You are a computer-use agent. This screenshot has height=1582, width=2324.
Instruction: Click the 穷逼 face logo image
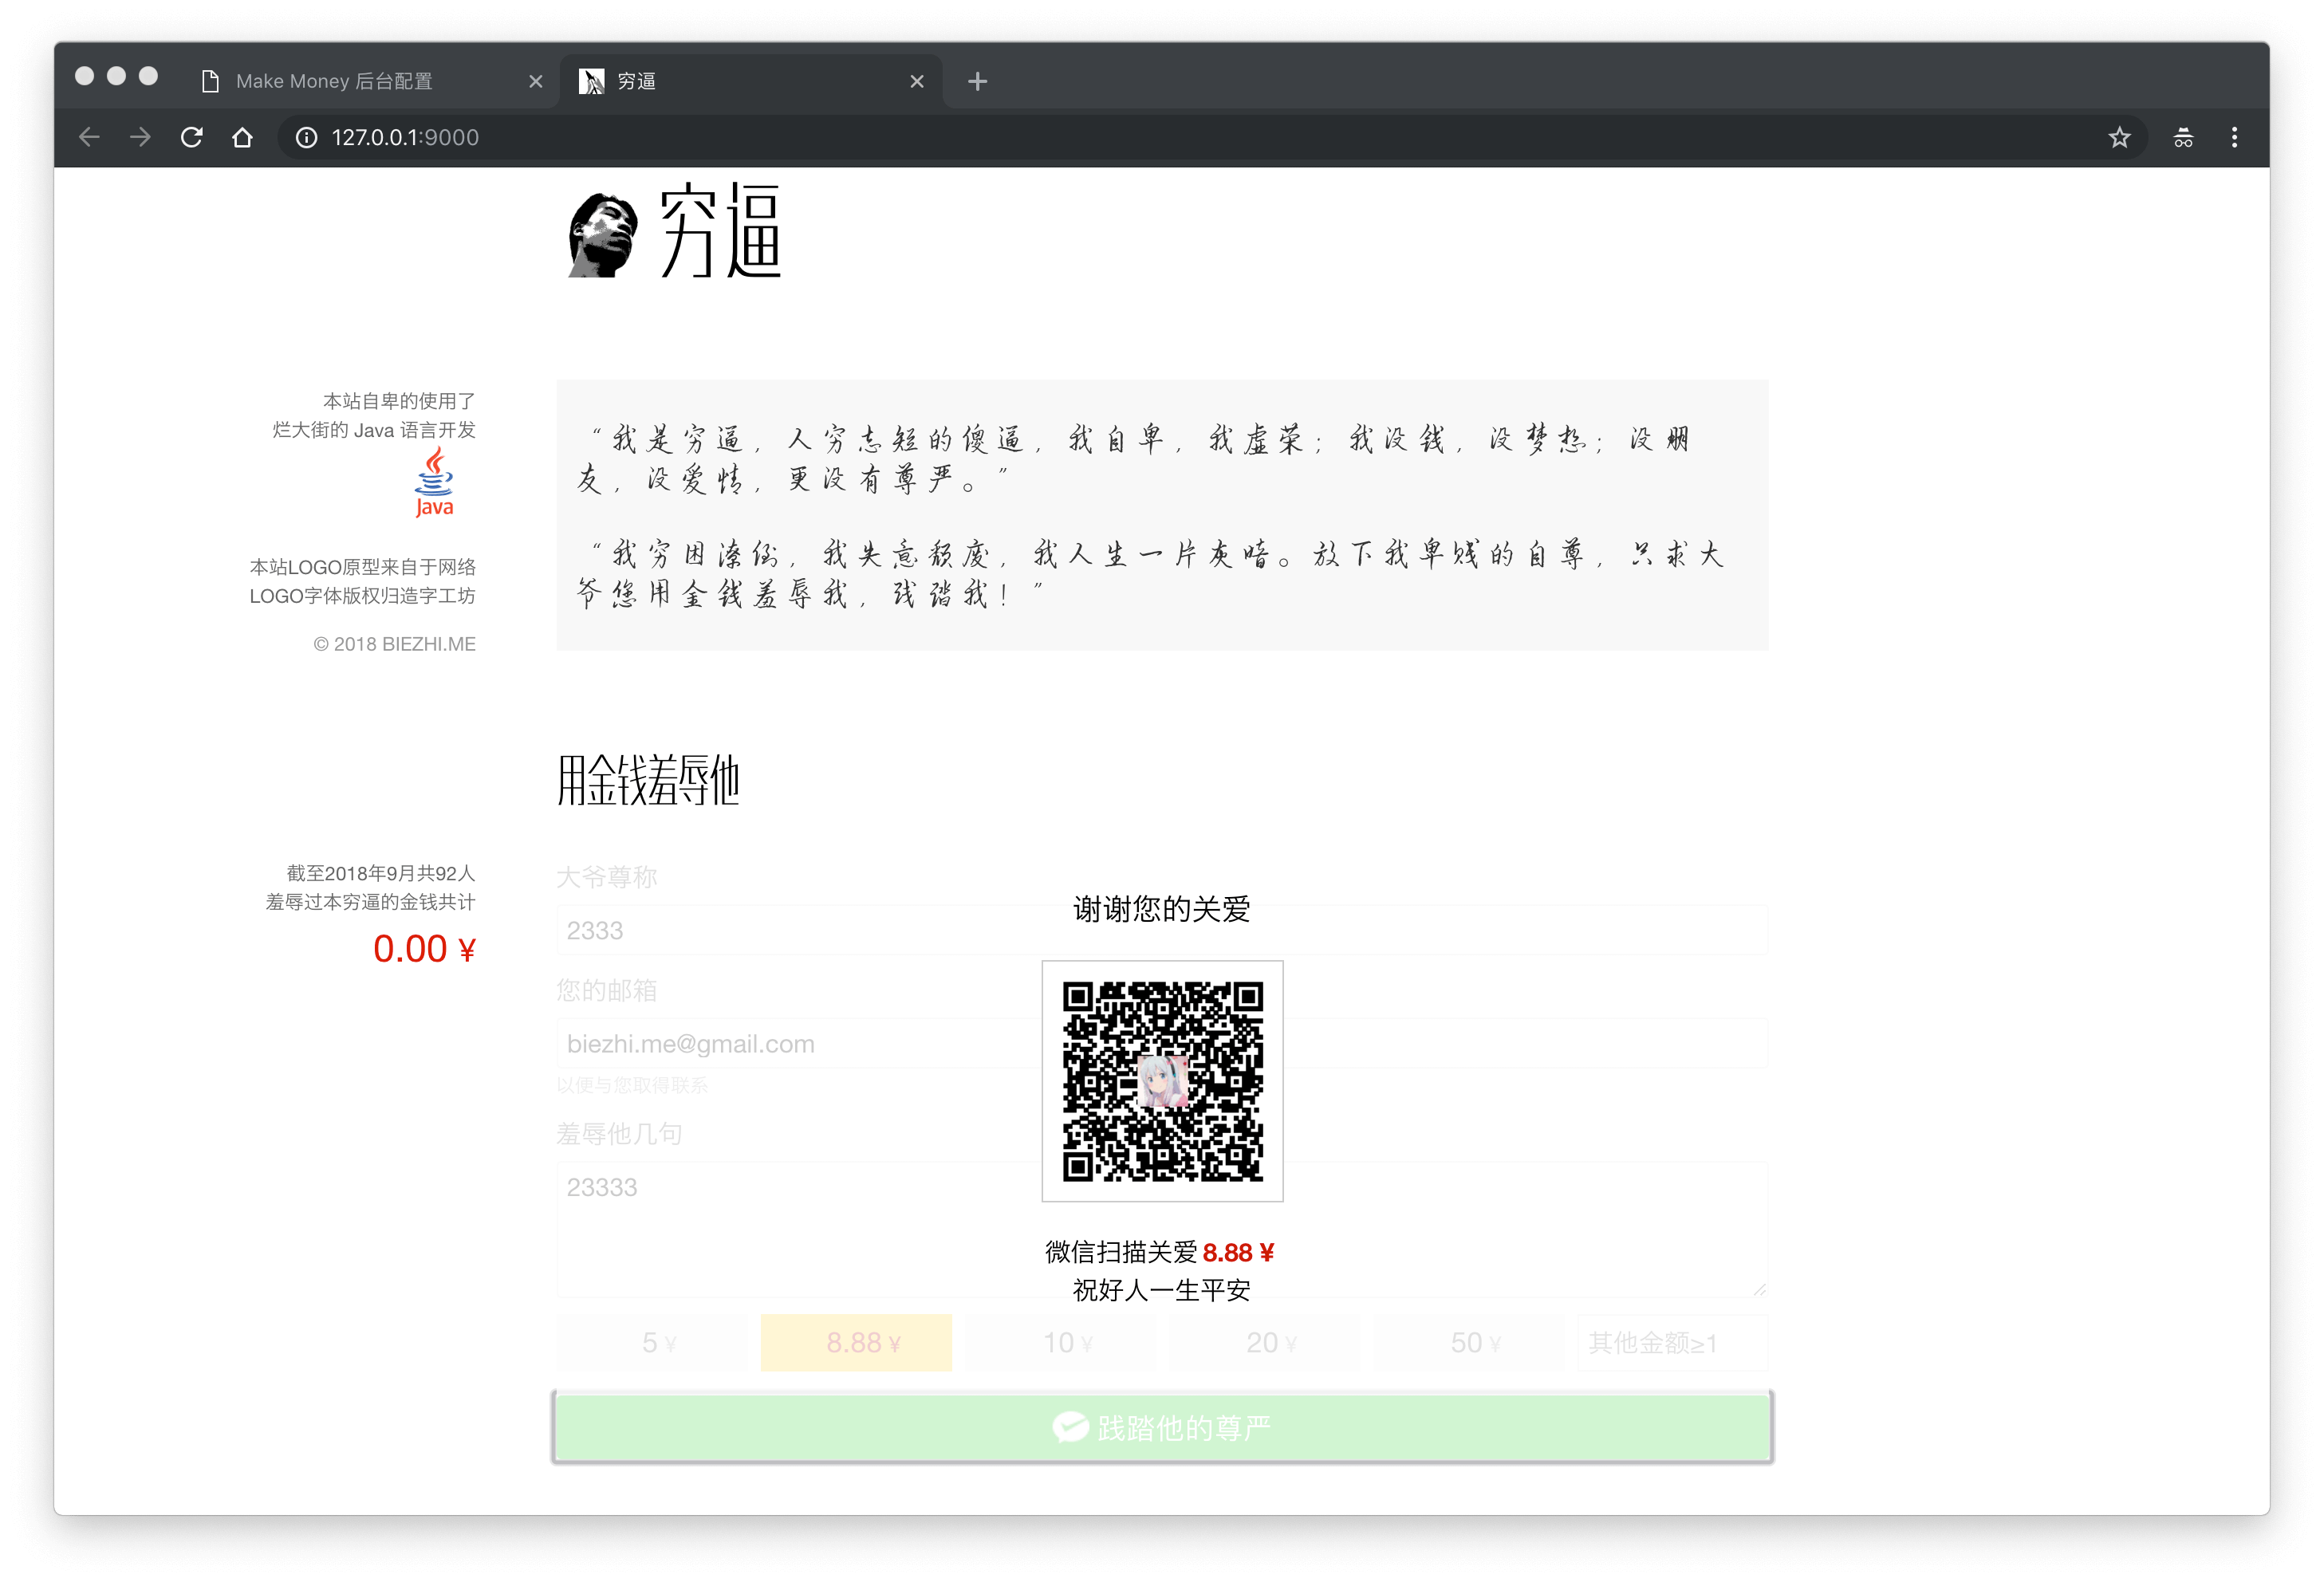602,235
